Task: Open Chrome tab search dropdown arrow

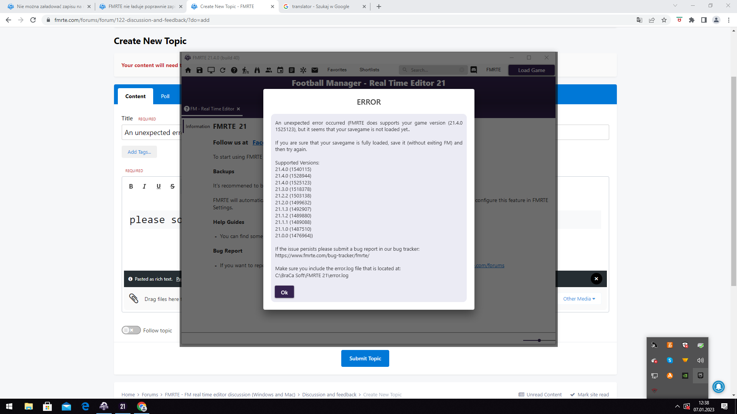Action: 675,6
